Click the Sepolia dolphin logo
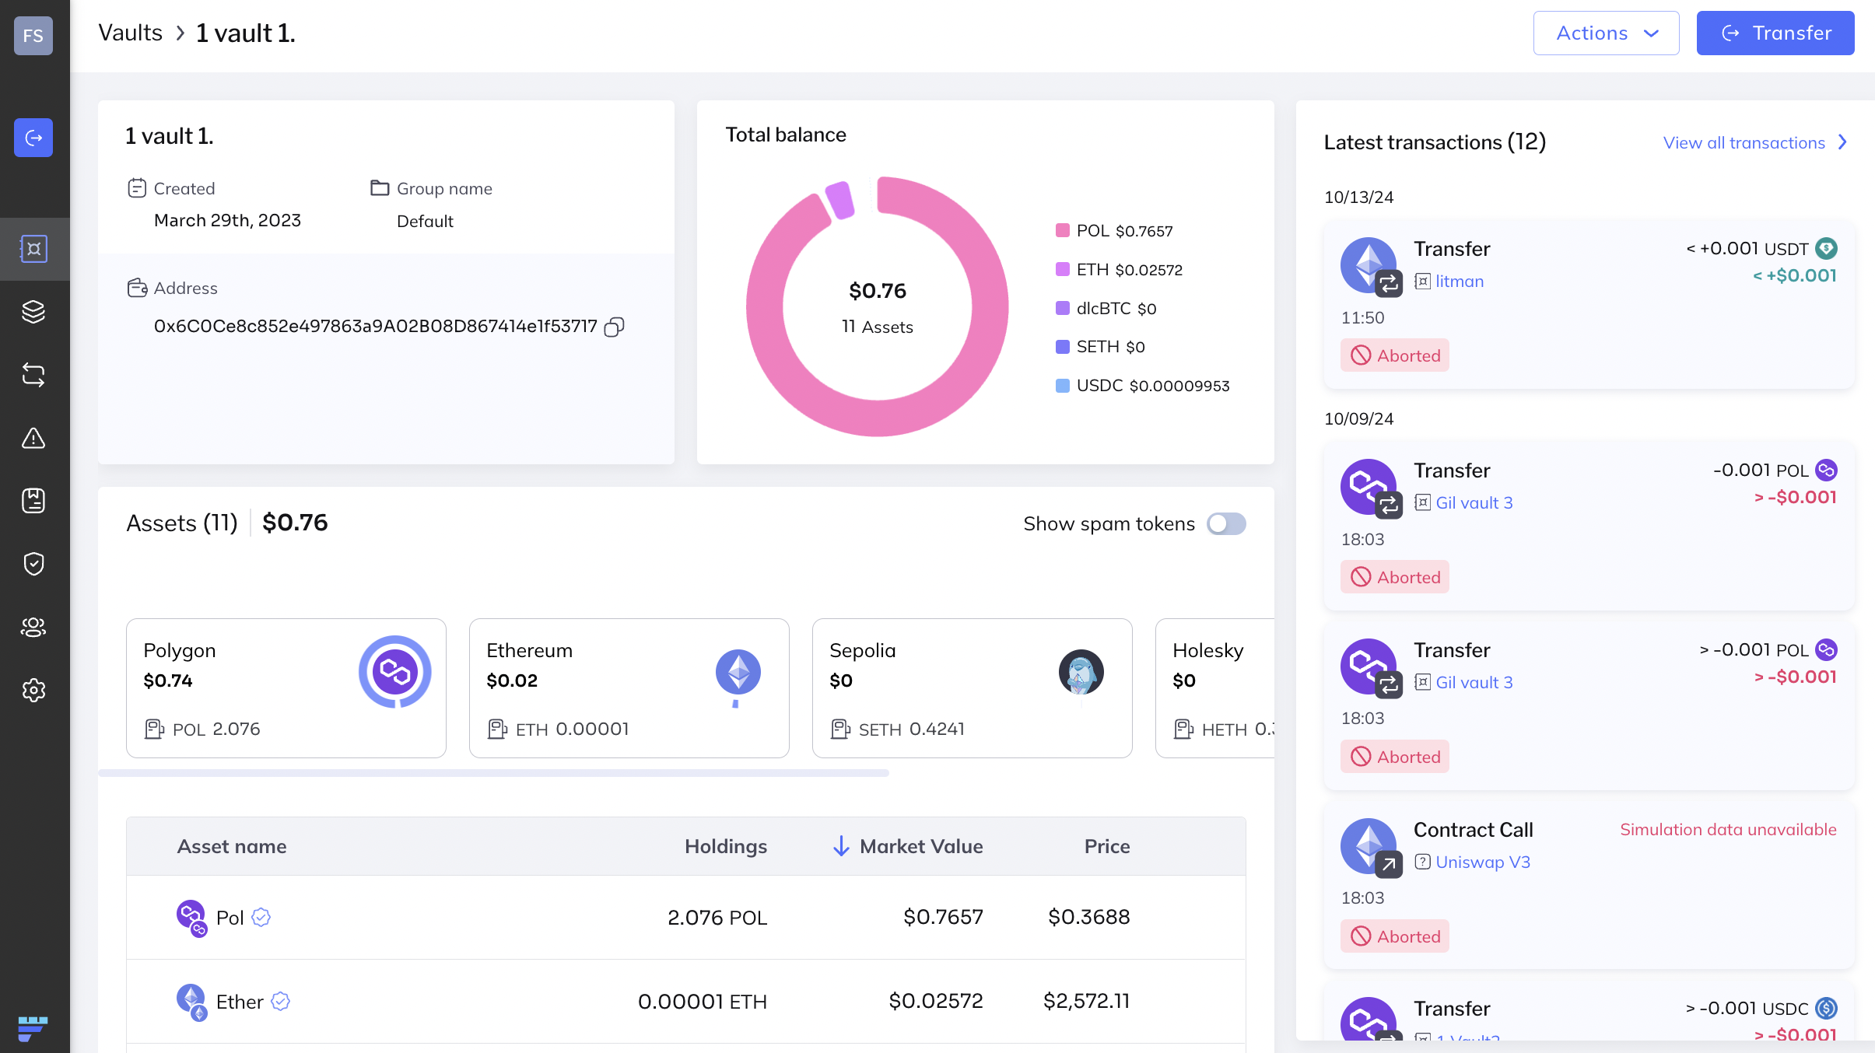Viewport: 1875px width, 1053px height. click(x=1081, y=672)
